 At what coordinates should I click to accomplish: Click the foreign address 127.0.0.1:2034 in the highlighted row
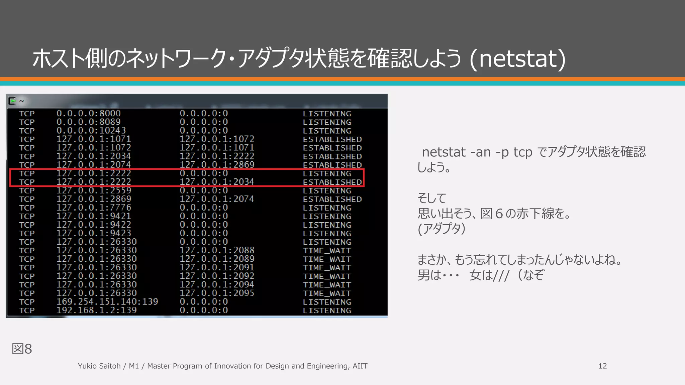[217, 182]
